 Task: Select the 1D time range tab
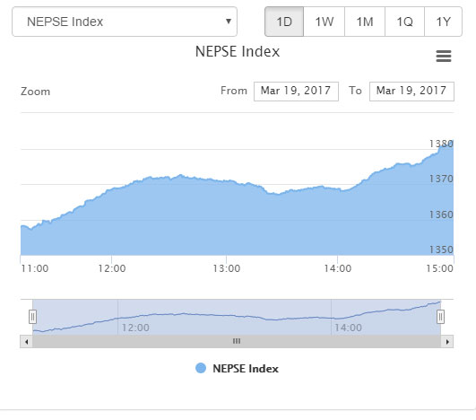tap(284, 22)
